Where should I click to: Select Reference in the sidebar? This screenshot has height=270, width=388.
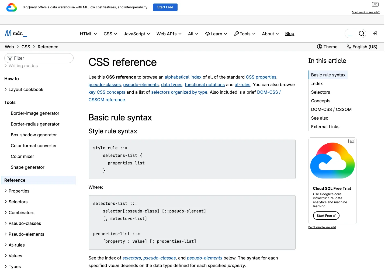click(39, 180)
